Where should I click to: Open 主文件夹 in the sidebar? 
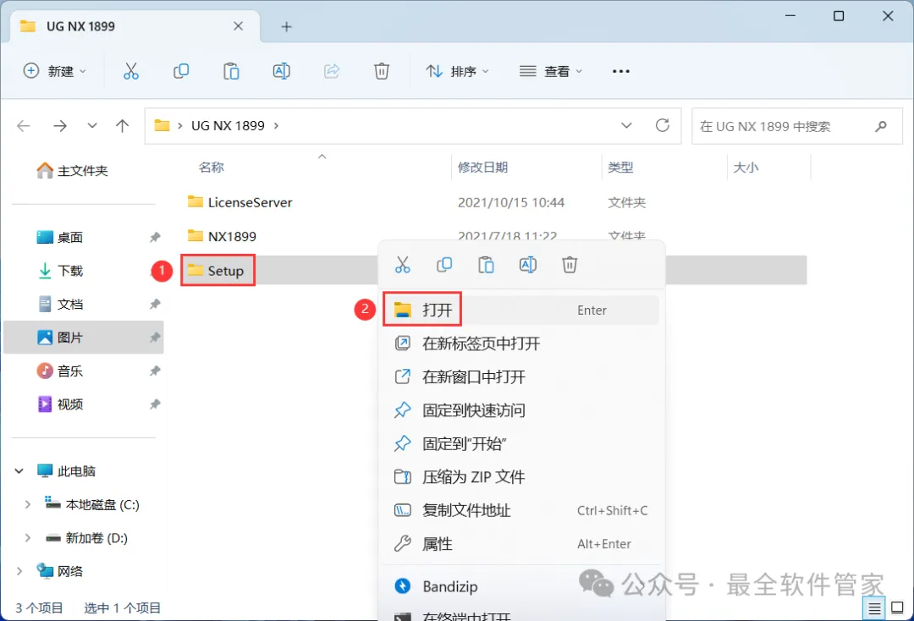(x=72, y=171)
